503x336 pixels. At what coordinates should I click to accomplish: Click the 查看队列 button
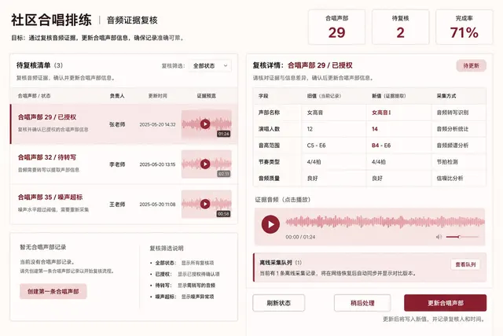465,264
